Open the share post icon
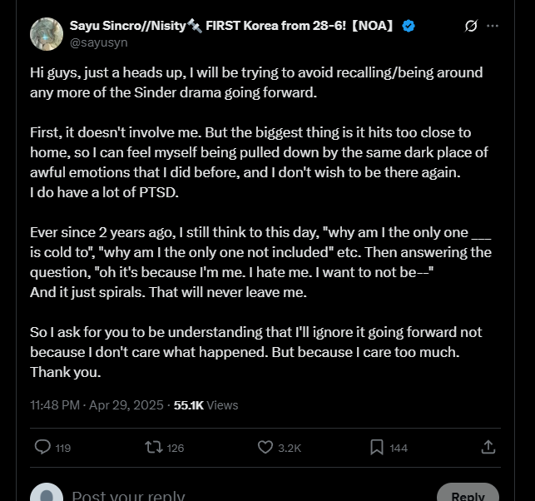This screenshot has width=535, height=501. click(488, 448)
